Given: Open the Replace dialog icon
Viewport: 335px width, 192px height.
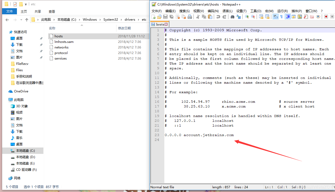Looking at the screenshot, I should pyautogui.click(x=239, y=17).
